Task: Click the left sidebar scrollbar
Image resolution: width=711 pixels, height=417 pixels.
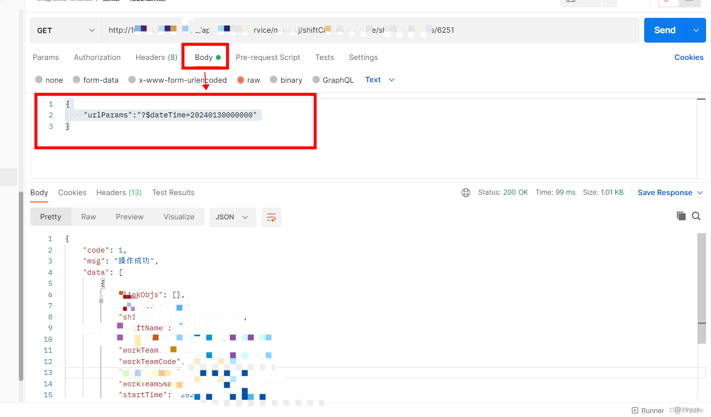Action: pyautogui.click(x=21, y=286)
